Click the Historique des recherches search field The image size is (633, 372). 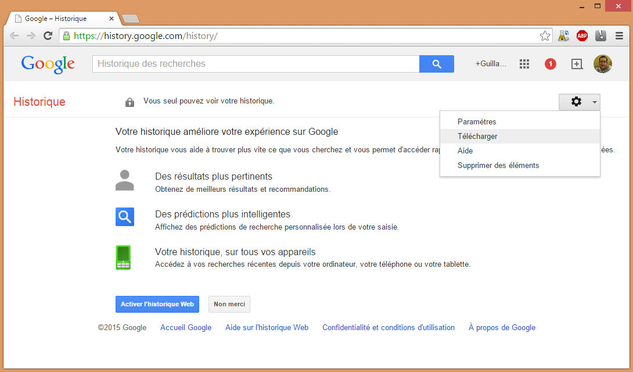[256, 64]
